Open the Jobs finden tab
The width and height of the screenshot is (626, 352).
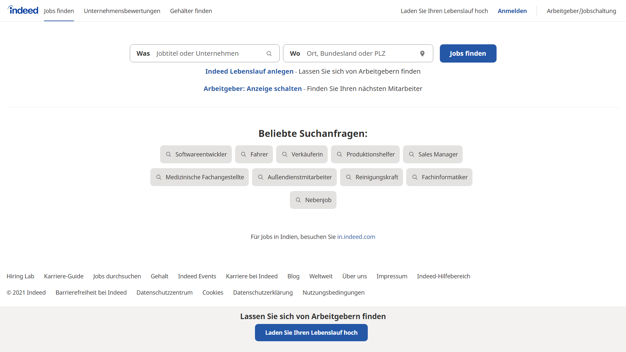coord(59,11)
